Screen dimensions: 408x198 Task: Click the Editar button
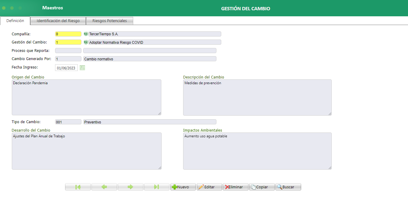209,187
